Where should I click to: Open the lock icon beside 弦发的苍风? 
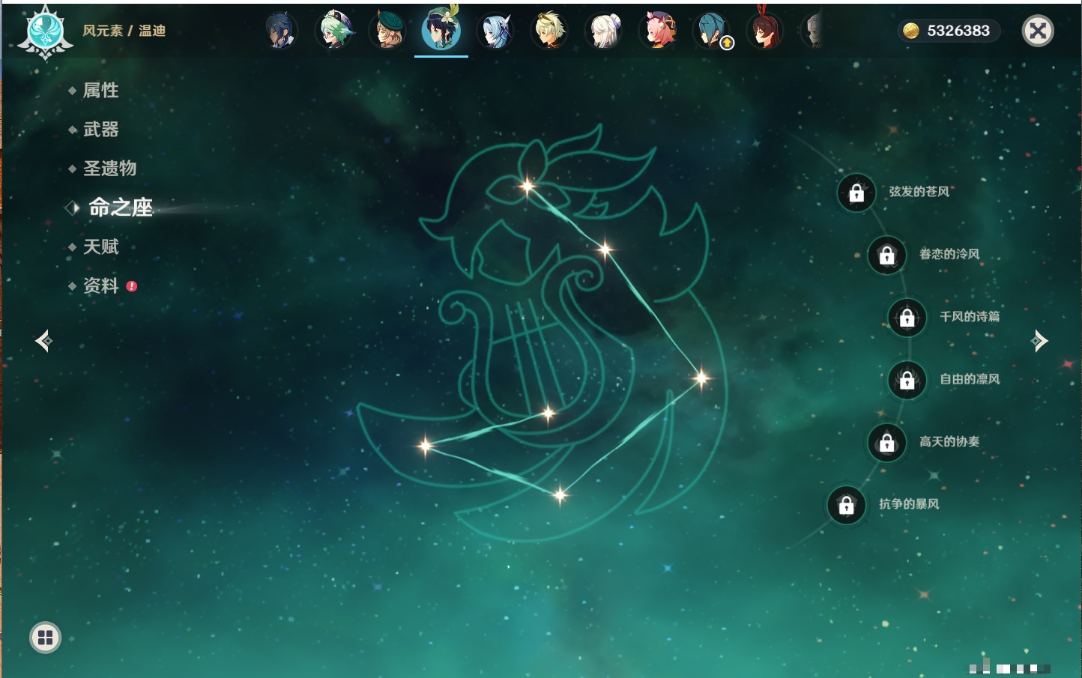pos(856,193)
